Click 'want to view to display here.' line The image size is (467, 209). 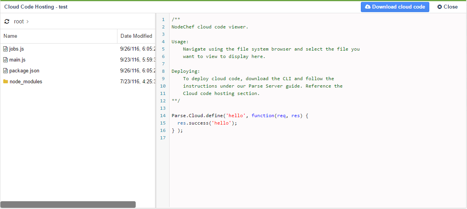pyautogui.click(x=224, y=56)
